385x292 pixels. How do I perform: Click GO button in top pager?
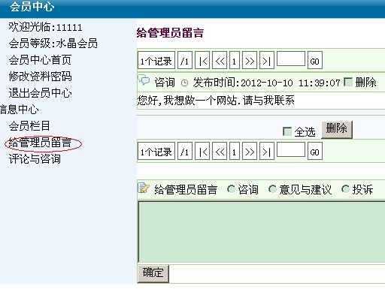pos(315,60)
